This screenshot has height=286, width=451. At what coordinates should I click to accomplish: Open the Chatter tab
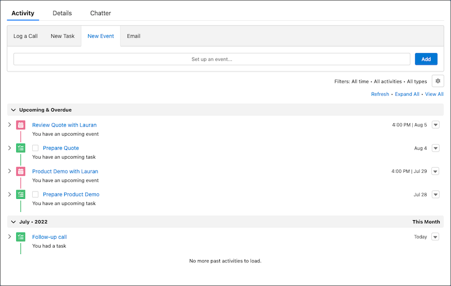[100, 13]
